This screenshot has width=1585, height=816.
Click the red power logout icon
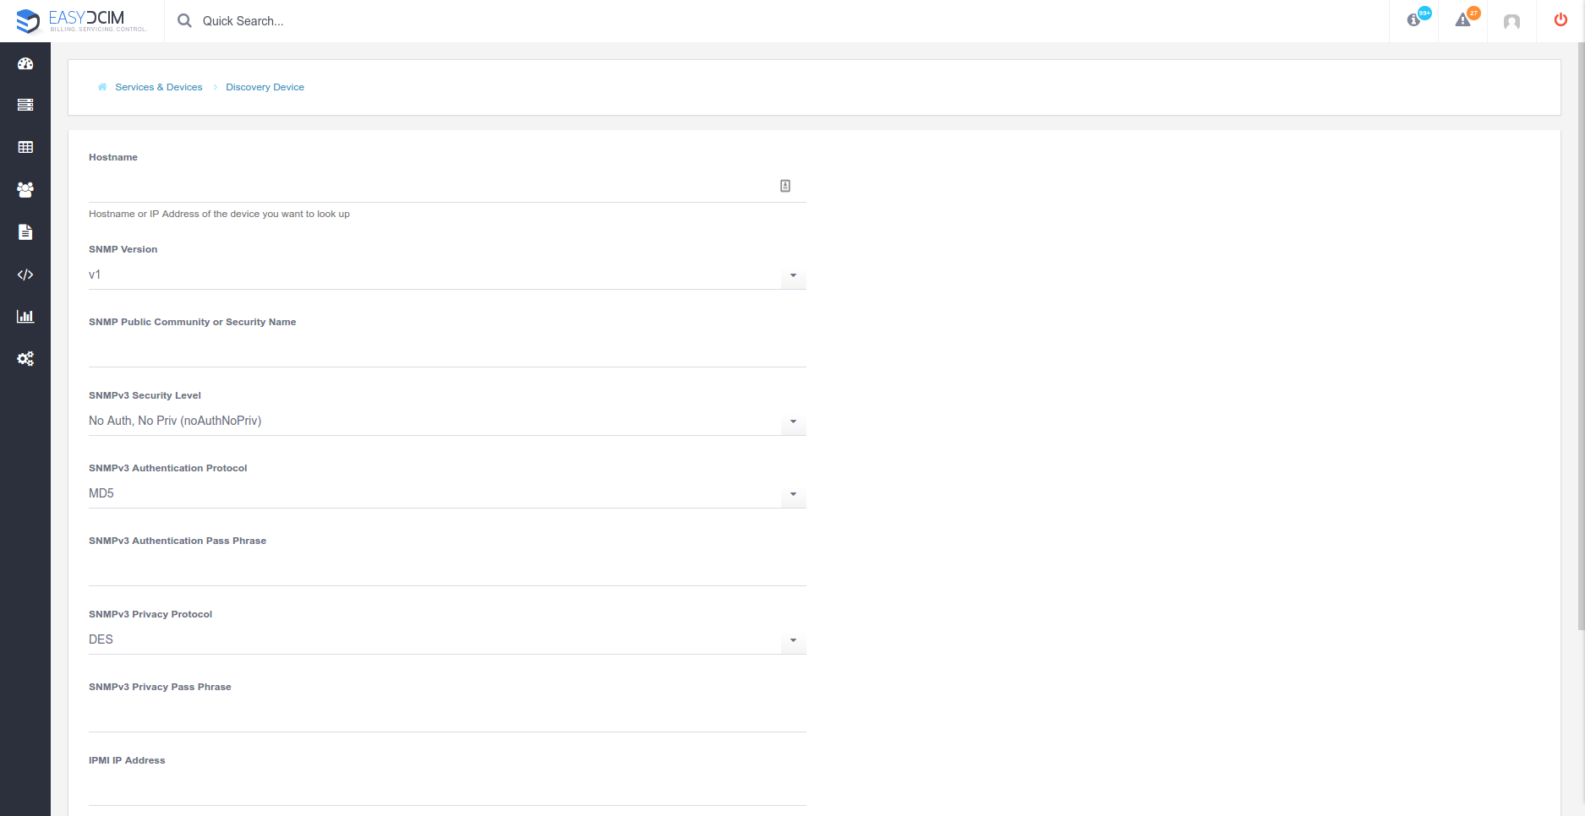point(1560,20)
